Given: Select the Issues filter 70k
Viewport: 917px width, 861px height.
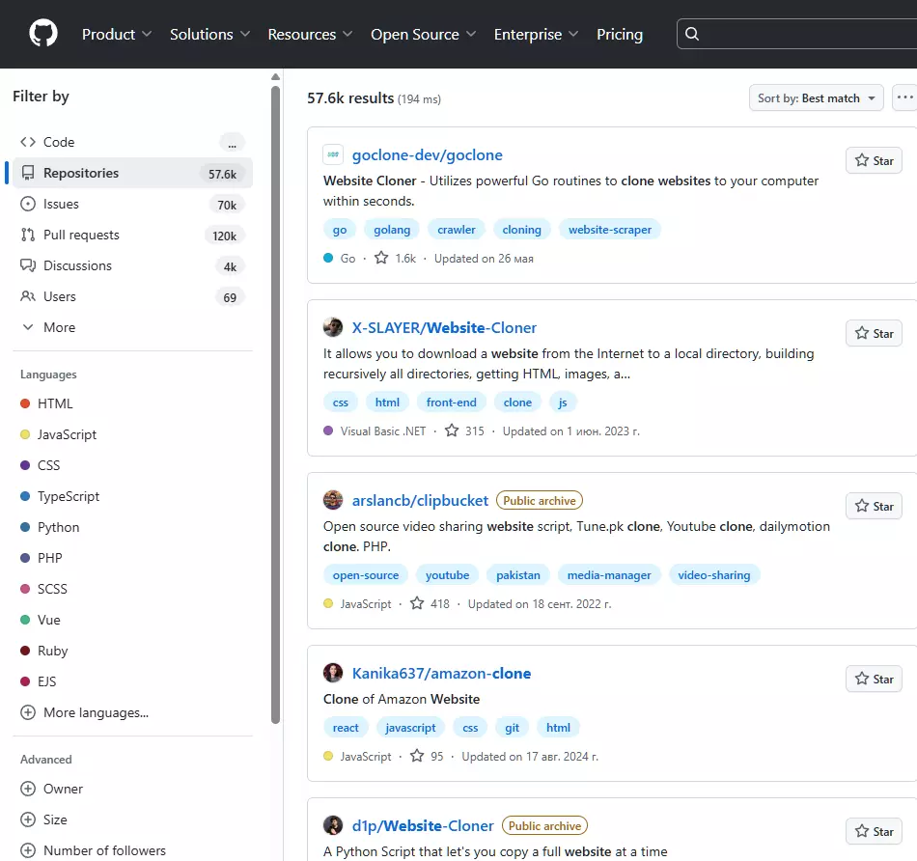Looking at the screenshot, I should pos(133,204).
